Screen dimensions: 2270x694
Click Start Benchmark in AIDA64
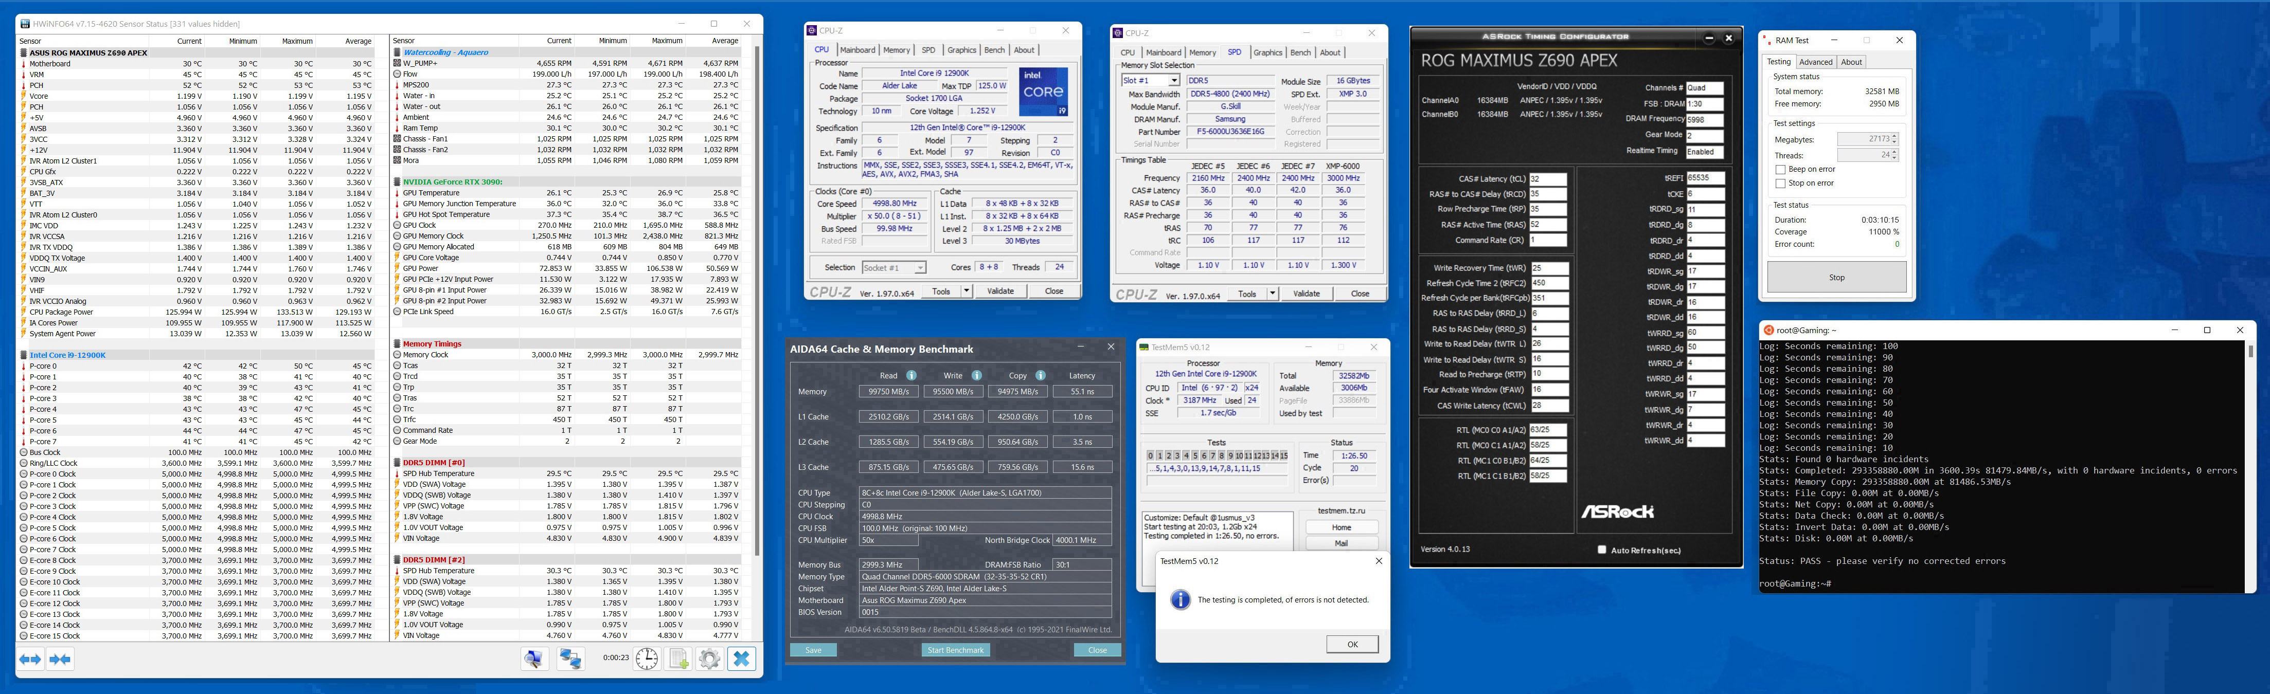[955, 650]
